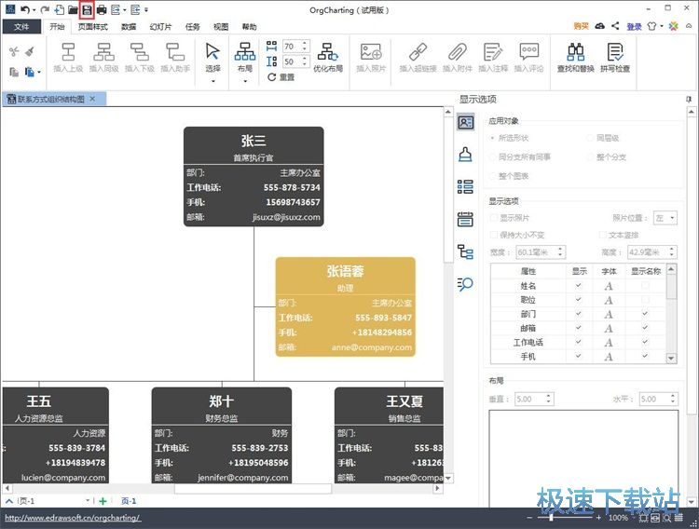Select the 选择 pointer tool
The image size is (699, 529).
212,56
